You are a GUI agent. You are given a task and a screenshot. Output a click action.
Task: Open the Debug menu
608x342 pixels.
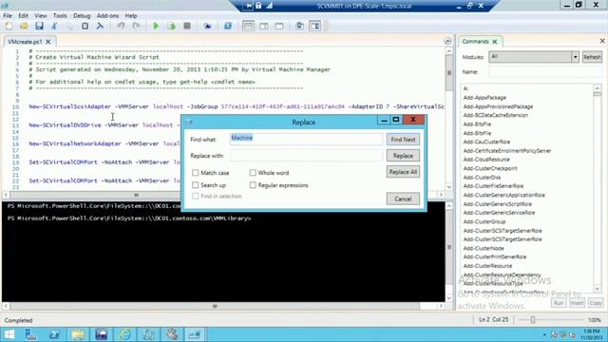82,15
